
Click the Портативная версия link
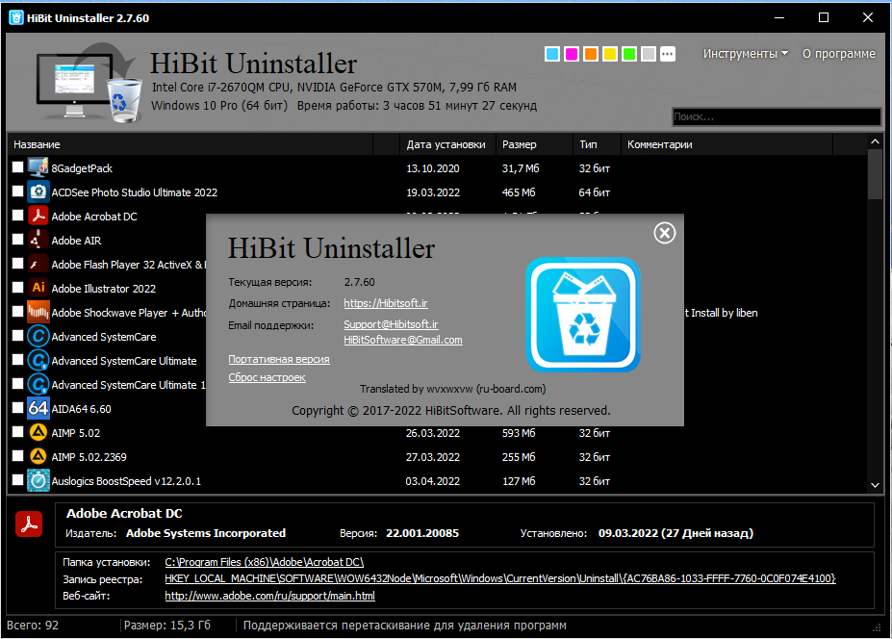point(279,359)
